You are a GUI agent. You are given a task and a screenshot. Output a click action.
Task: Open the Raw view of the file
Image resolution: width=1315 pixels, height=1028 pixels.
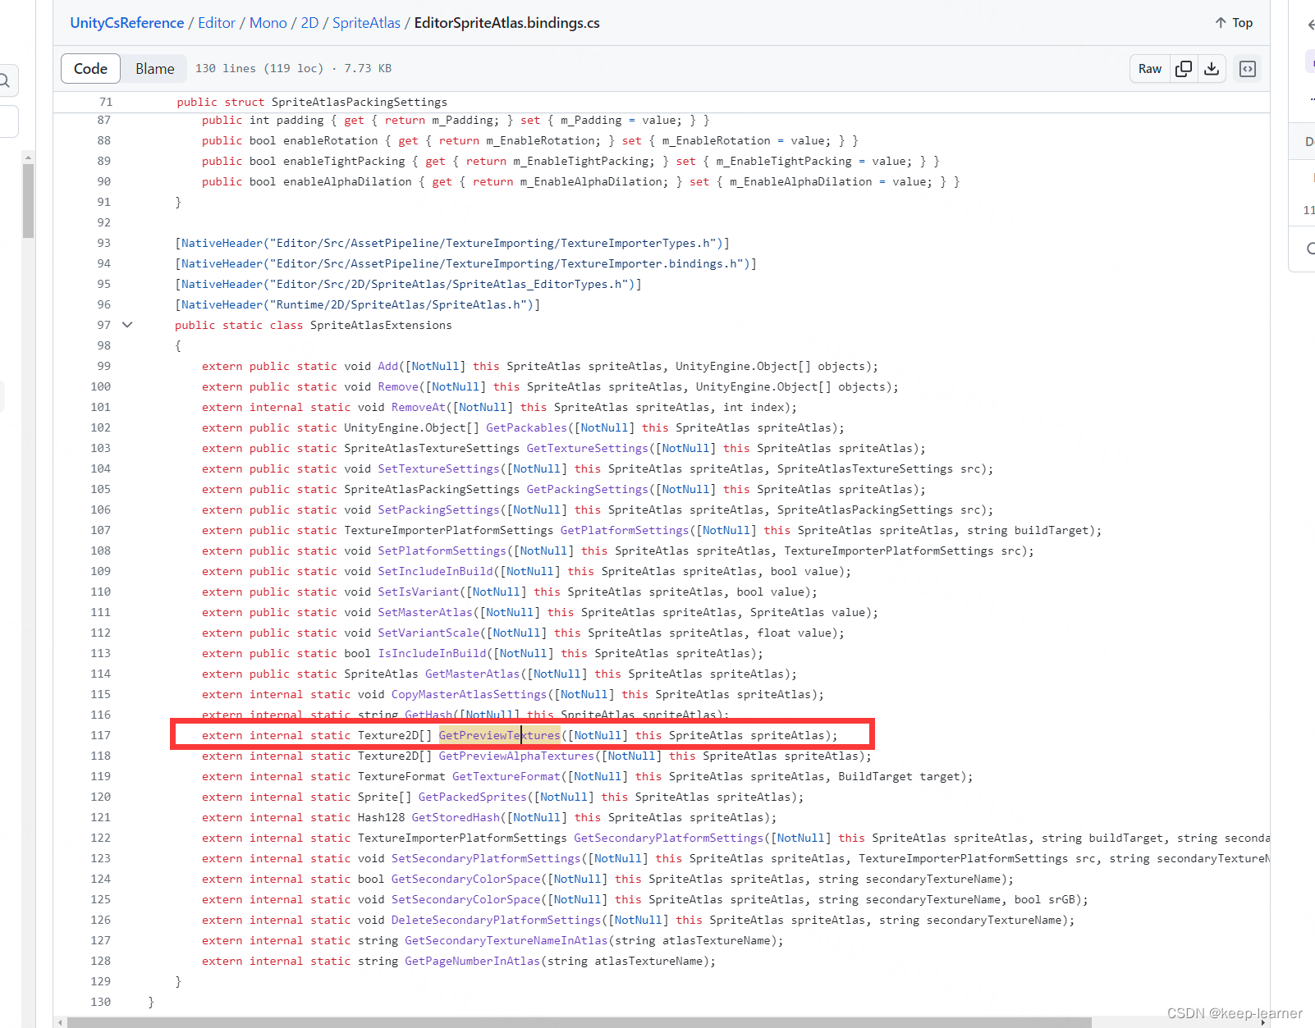click(x=1149, y=68)
